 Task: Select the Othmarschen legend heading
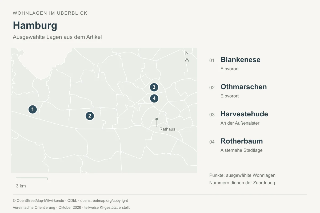coord(243,87)
